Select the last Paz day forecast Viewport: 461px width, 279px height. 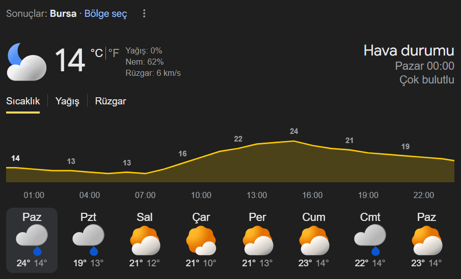click(x=426, y=240)
